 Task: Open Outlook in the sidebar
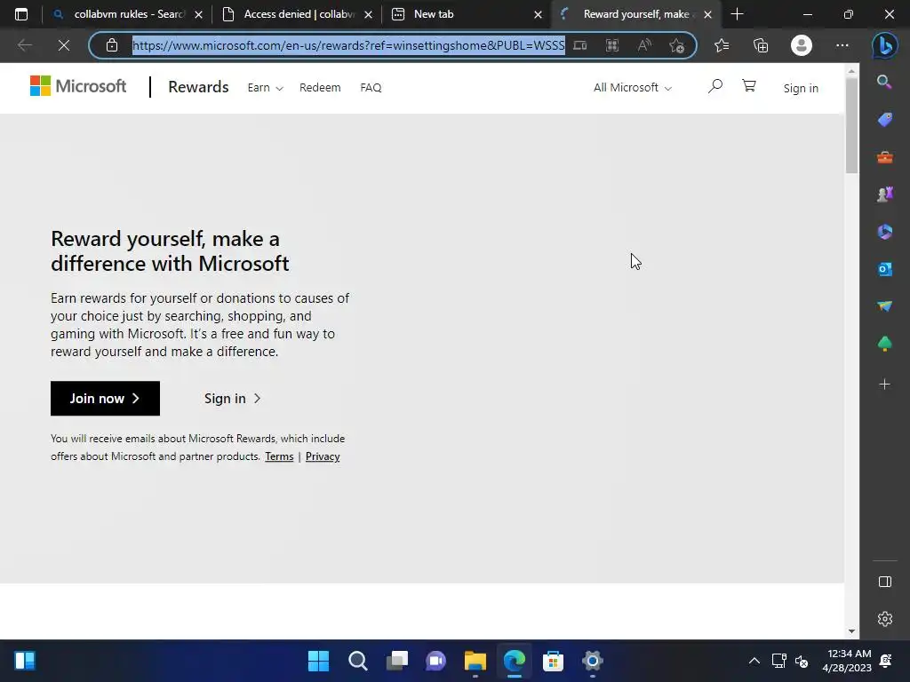coord(884,269)
